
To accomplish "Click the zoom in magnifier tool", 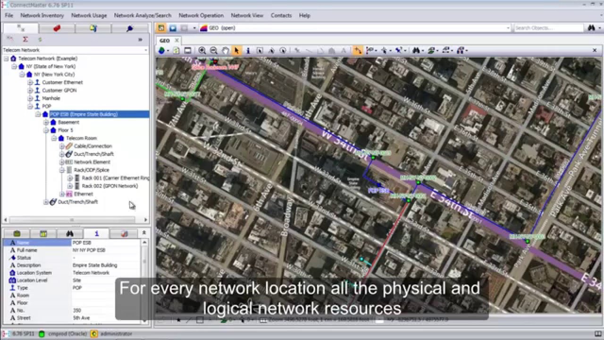I will [x=202, y=51].
